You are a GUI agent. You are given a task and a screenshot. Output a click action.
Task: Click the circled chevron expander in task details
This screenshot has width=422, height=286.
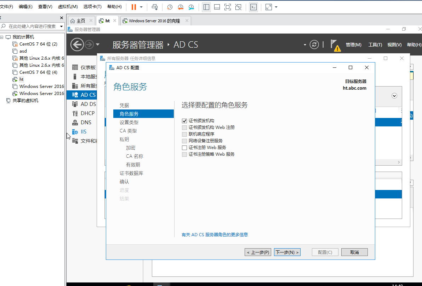click(394, 96)
